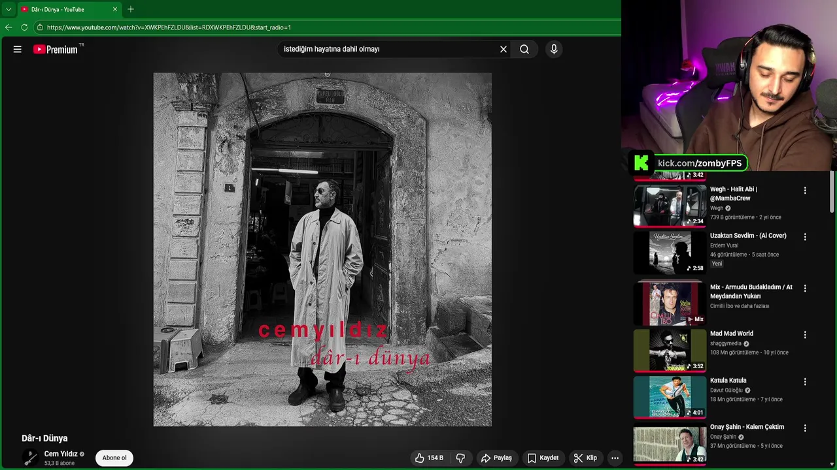Click the playlist sidebar scrollbar
This screenshot has width=837, height=470.
pos(832,193)
